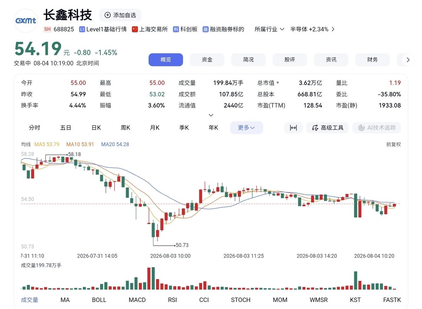Viewport: 422px width, 309px height.
Task: Switch to 年K chart
Action: [213, 128]
